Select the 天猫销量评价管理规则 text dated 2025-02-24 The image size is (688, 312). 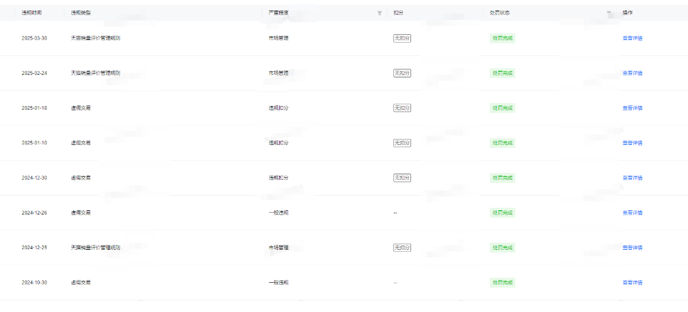click(x=95, y=73)
